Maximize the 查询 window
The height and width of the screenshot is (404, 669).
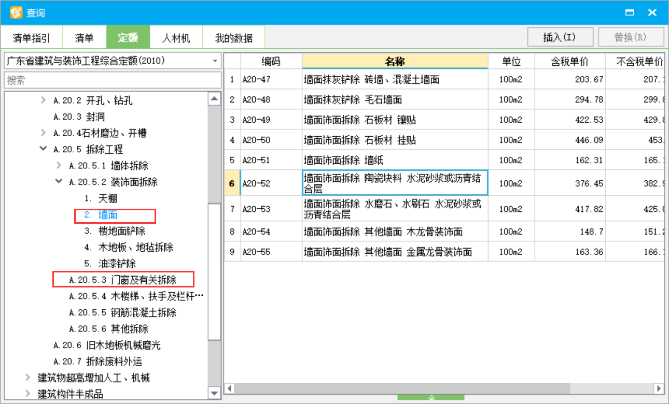(x=630, y=12)
